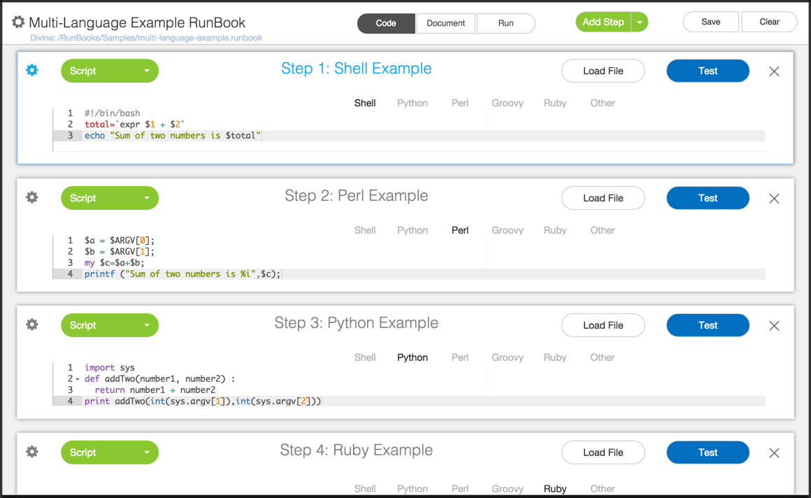Click Step 3: Python Example title
811x498 pixels.
pos(356,323)
